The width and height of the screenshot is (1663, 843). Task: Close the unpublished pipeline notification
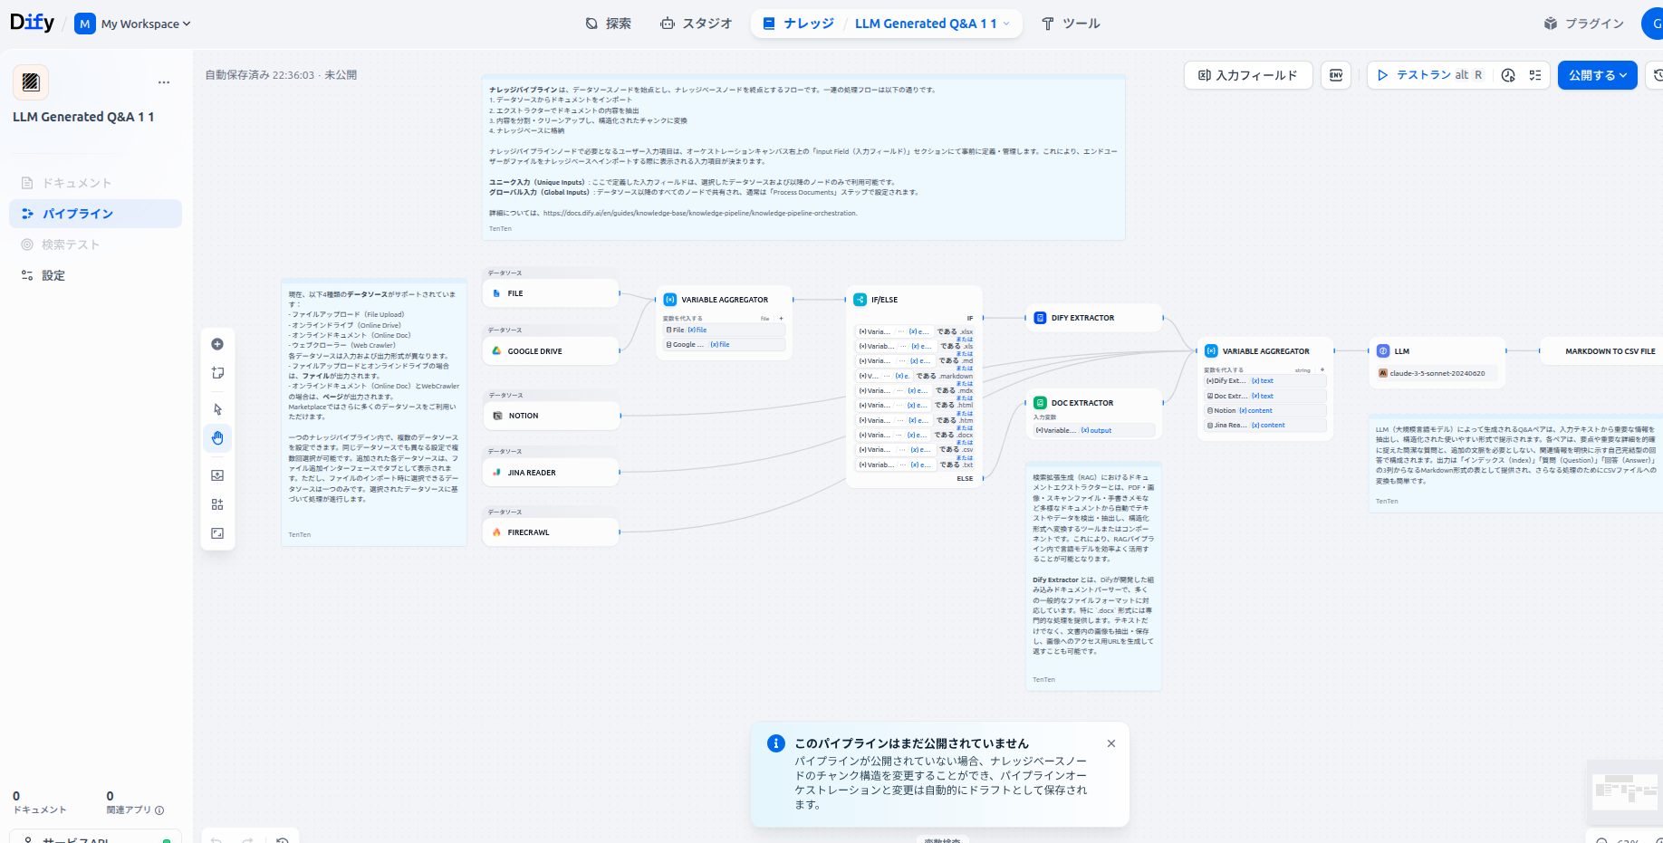tap(1111, 743)
